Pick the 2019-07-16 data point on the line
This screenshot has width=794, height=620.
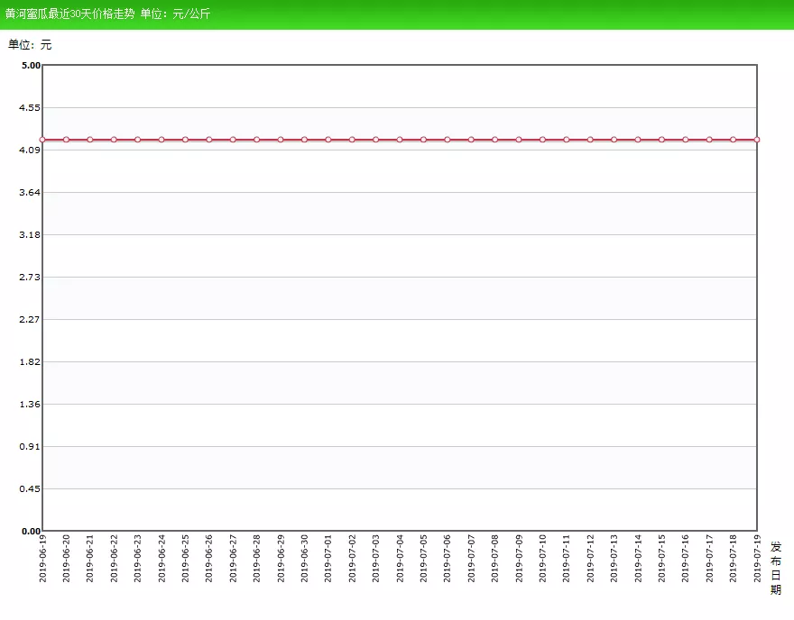686,140
